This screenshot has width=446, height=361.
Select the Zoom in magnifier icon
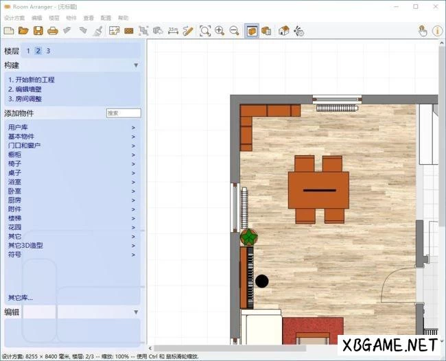(220, 31)
